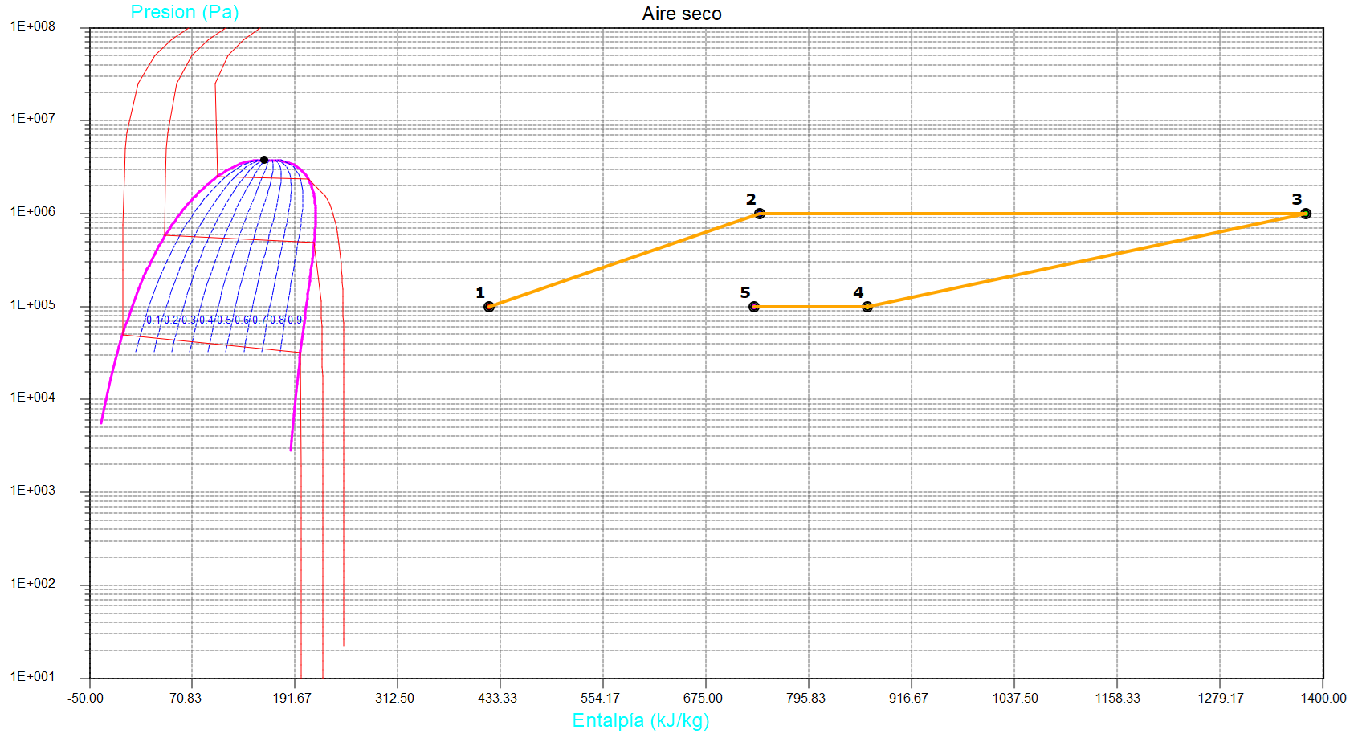Image resolution: width=1354 pixels, height=738 pixels.
Task: Click the 1037.50 enthalpy tick label
Action: (1014, 699)
